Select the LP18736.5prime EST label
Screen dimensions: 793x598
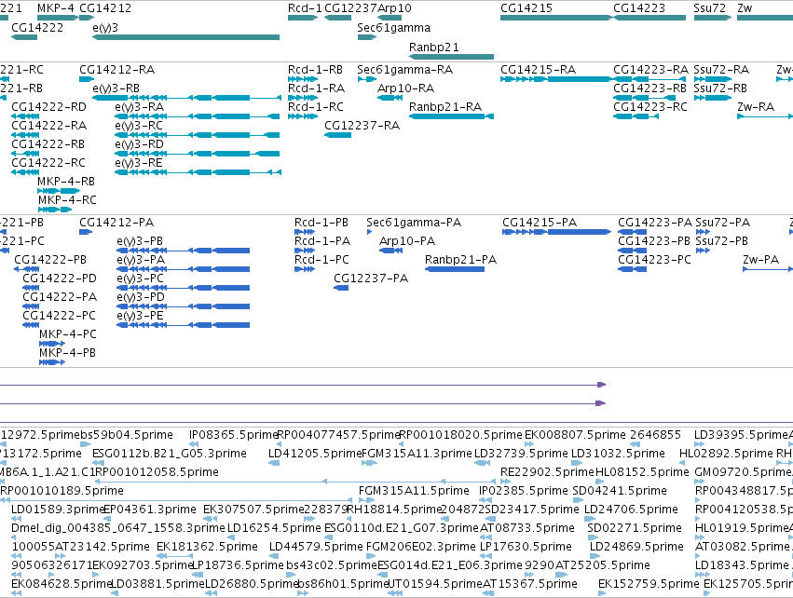[x=238, y=566]
